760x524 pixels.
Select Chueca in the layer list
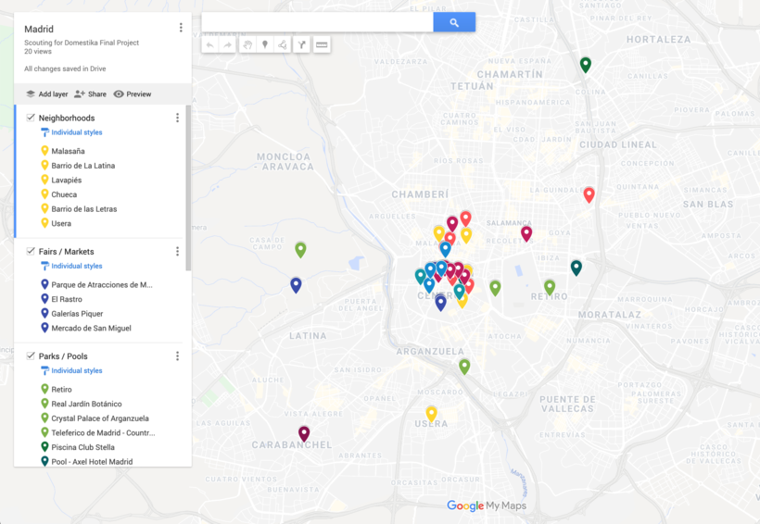64,194
